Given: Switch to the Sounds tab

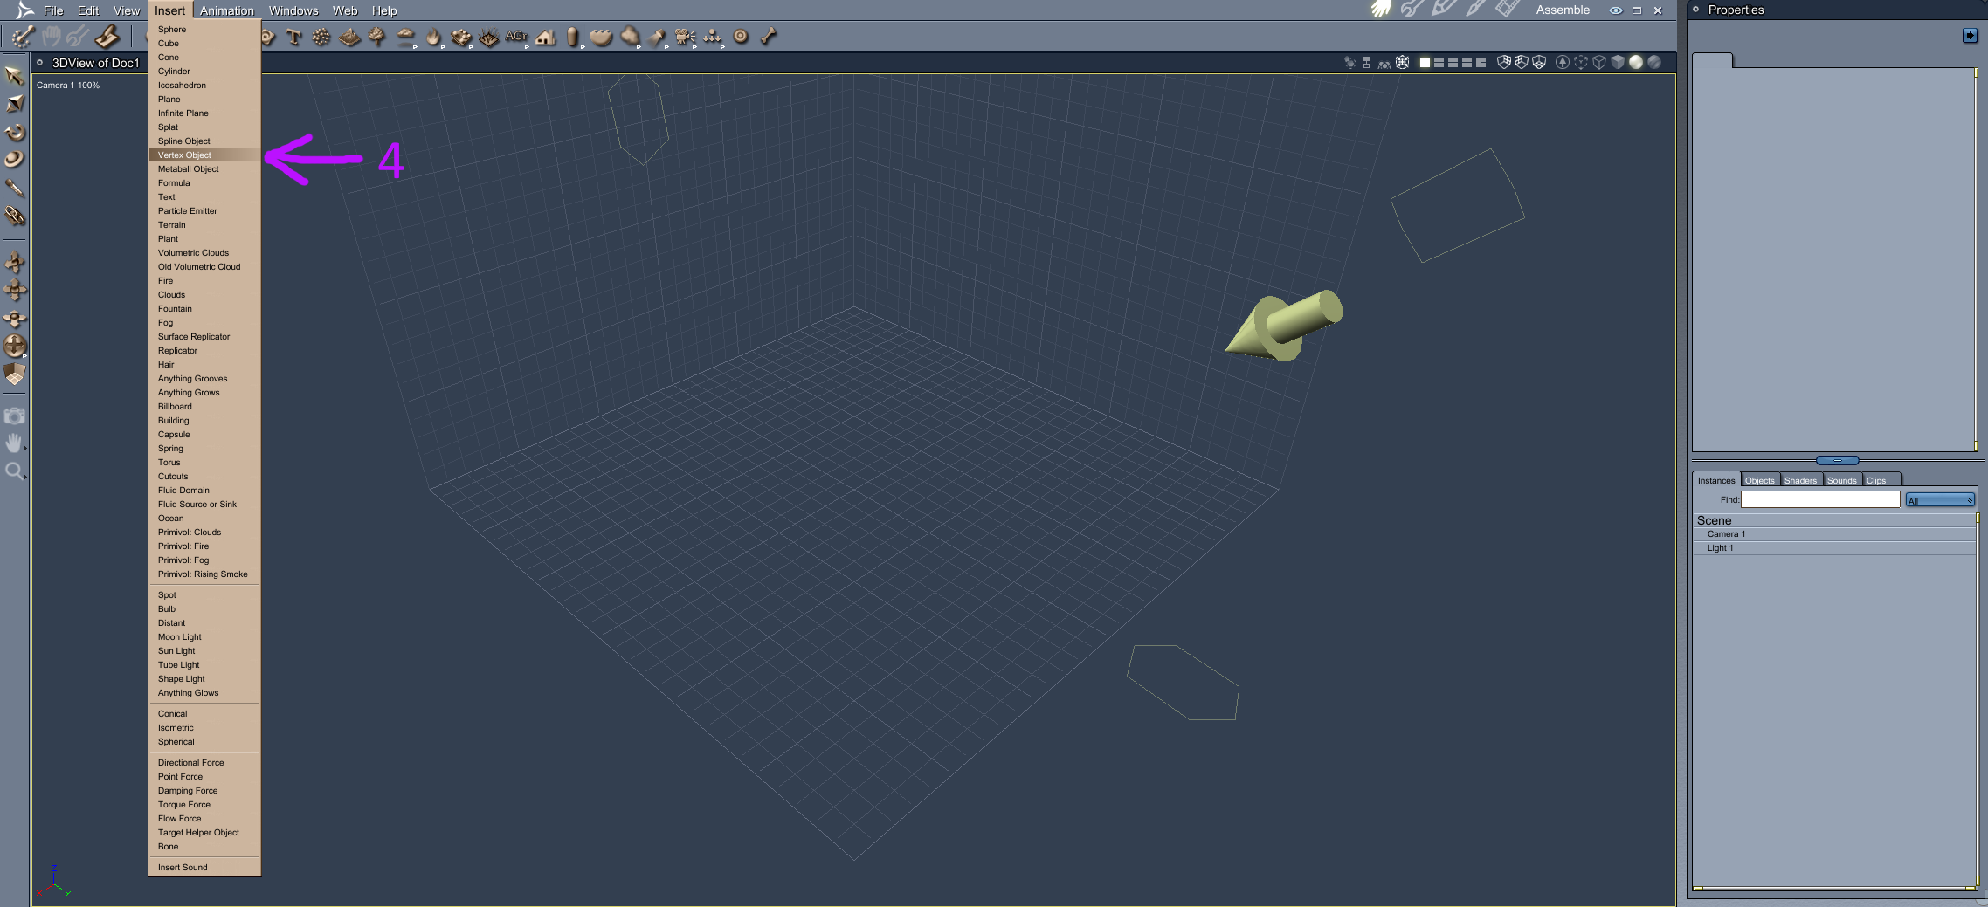Looking at the screenshot, I should [1841, 480].
